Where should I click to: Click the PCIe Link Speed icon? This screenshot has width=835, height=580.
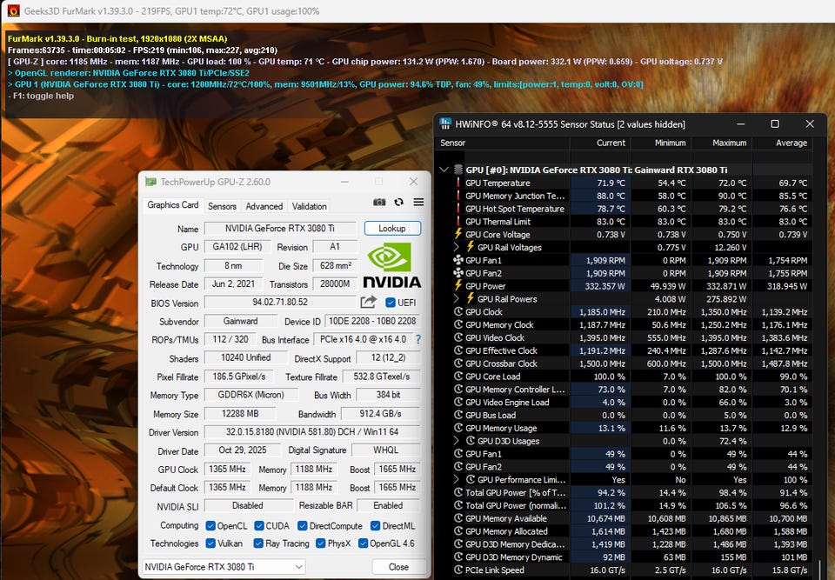458,570
